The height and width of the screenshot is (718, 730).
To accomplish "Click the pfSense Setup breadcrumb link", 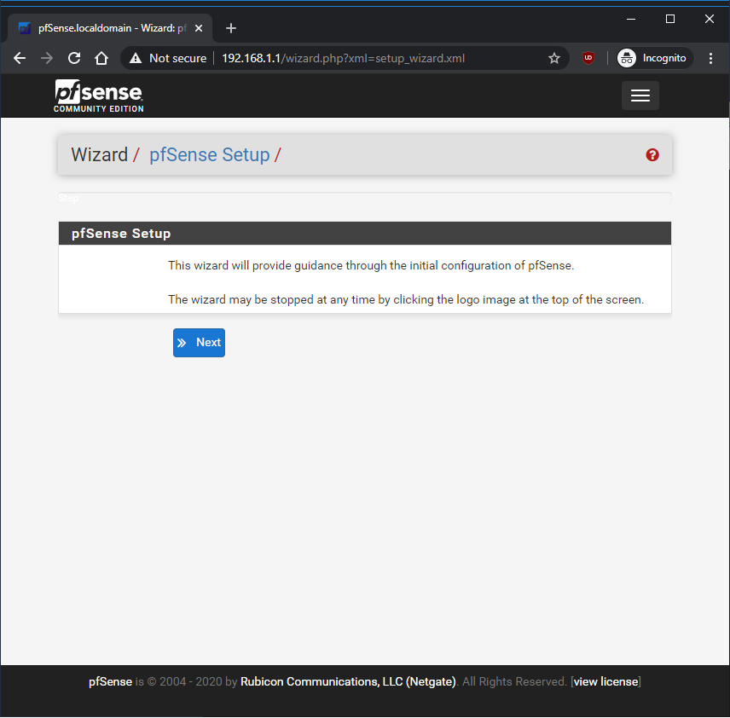I will [x=210, y=154].
